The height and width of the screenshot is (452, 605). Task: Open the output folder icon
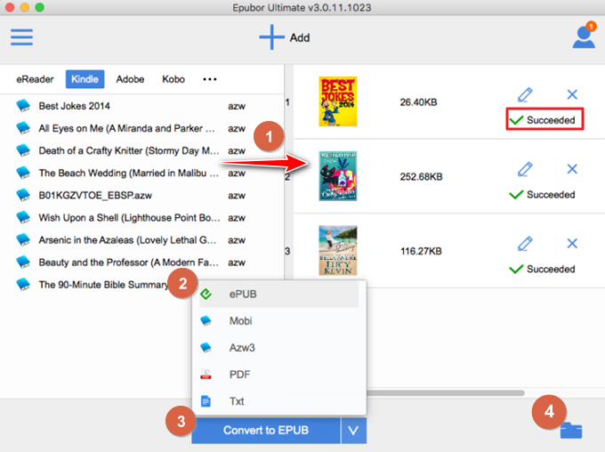click(571, 431)
